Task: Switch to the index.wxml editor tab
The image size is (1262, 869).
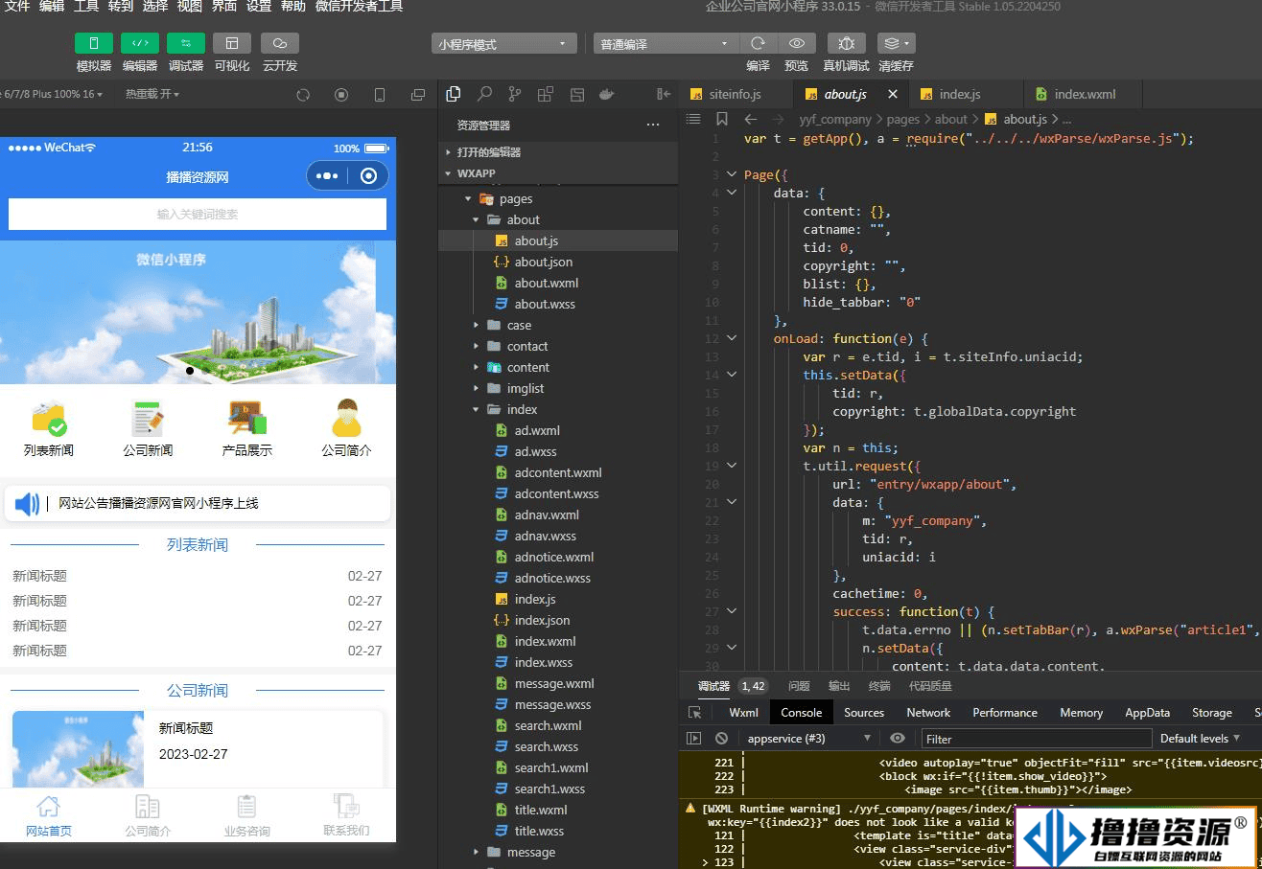Action: (x=1085, y=94)
